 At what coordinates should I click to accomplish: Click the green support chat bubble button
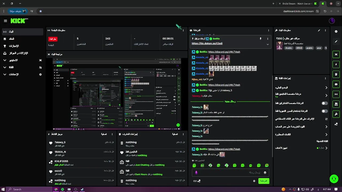point(334,179)
